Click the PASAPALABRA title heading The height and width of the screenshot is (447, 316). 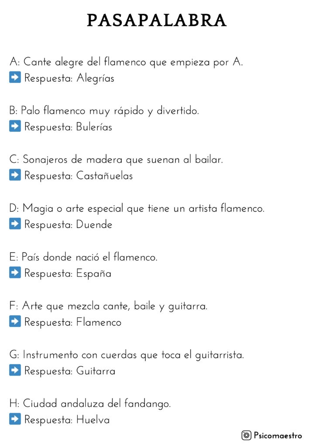157,21
